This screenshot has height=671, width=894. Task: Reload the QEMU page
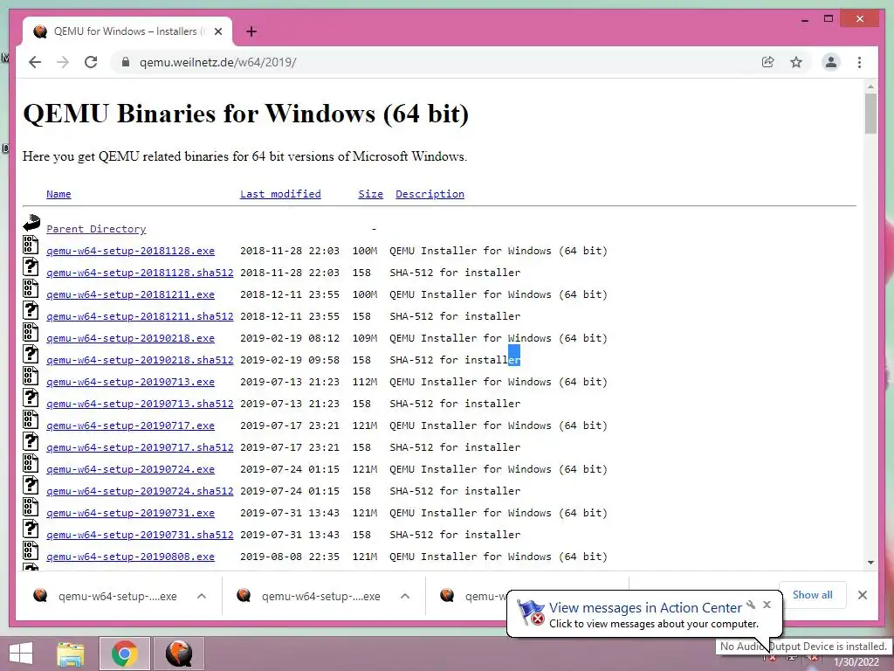click(91, 62)
